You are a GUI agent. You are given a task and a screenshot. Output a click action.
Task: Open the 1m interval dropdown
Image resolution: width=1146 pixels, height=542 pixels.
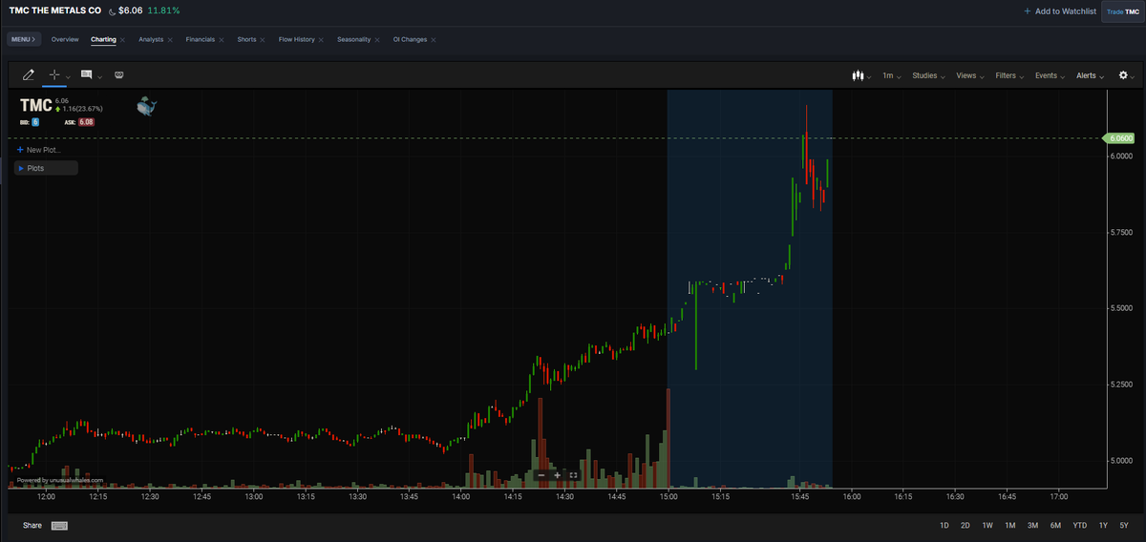(x=891, y=75)
